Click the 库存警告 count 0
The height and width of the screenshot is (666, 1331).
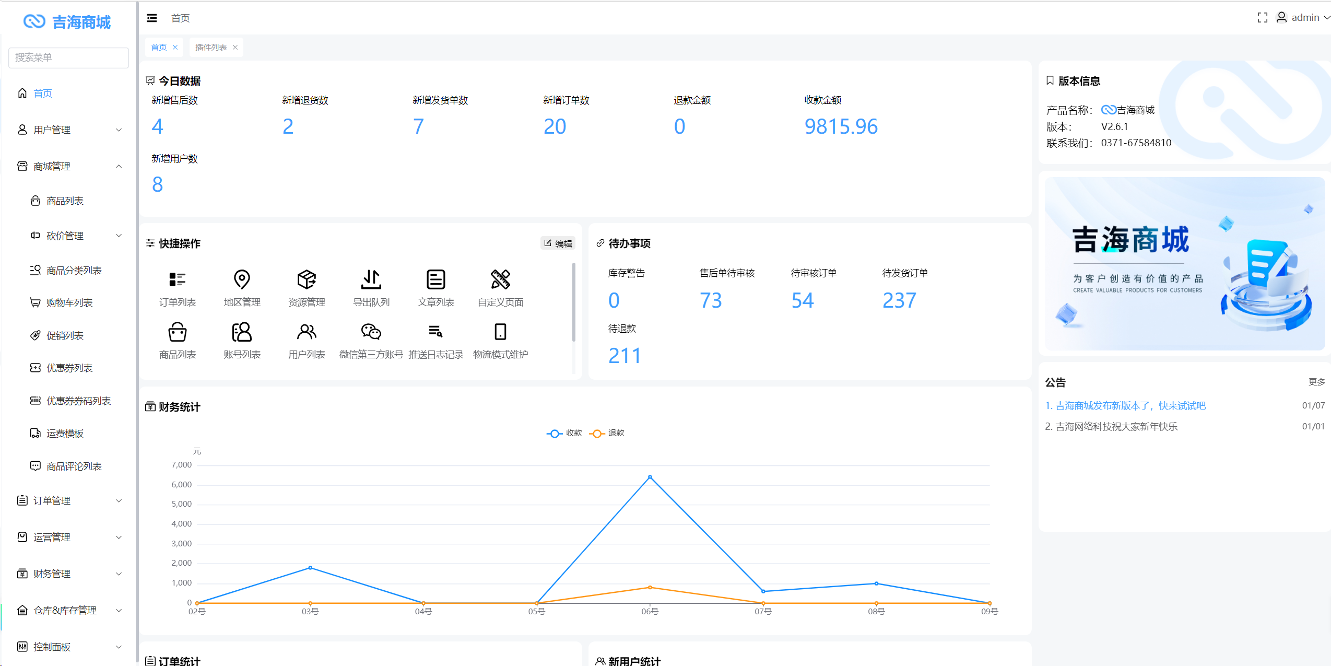pos(614,300)
